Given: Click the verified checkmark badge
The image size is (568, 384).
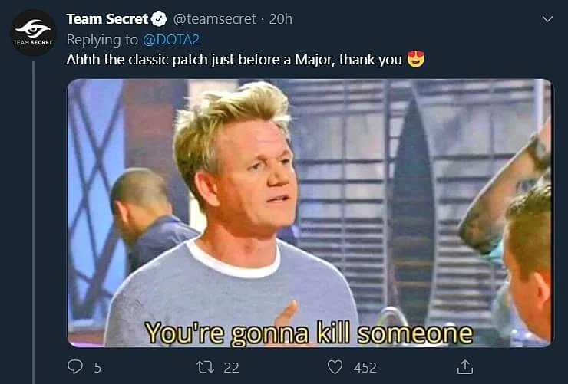Looking at the screenshot, I should click(x=159, y=19).
